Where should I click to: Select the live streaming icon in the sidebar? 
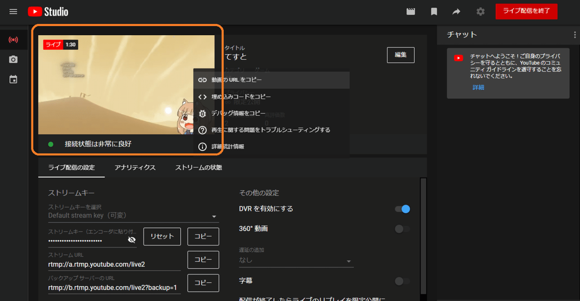point(14,40)
